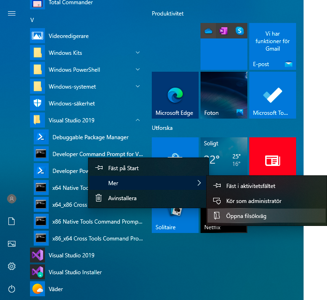Open the Foton tile
Viewport: 327px width, 300px height.
[224, 95]
